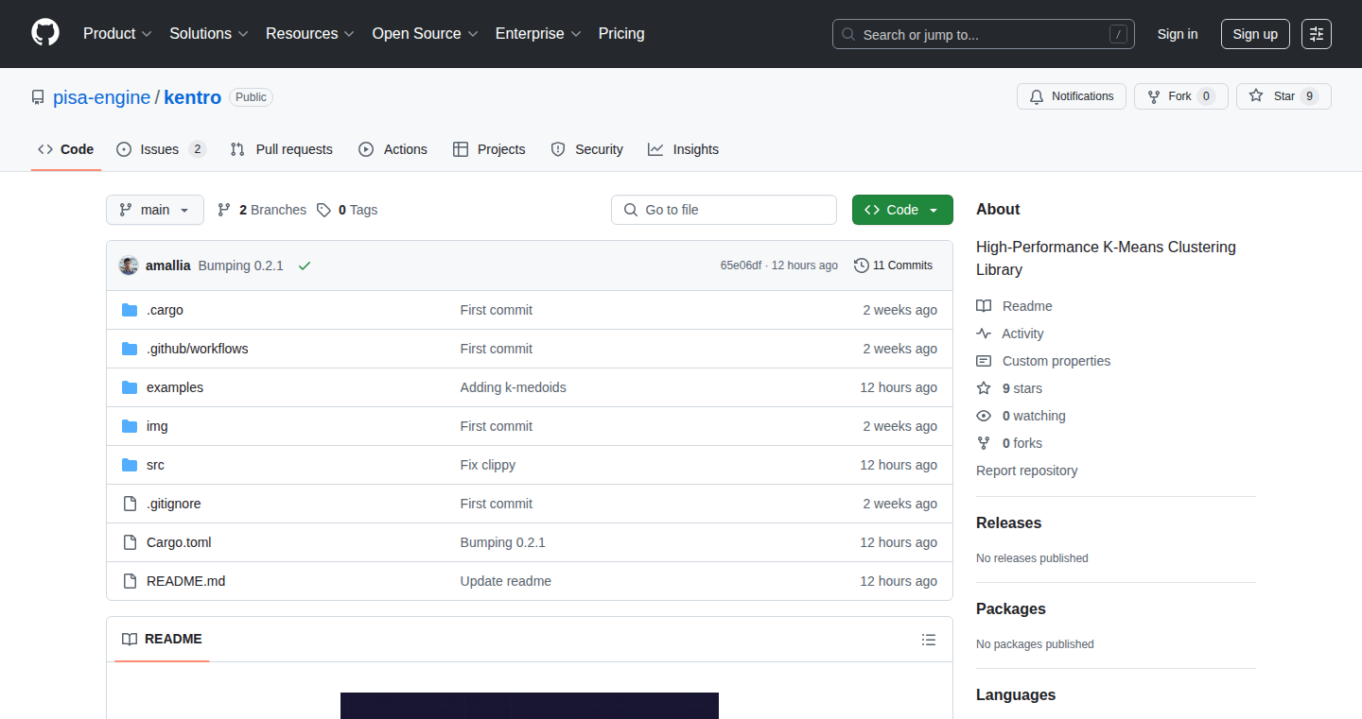Switch to the Issues tab
This screenshot has width=1362, height=719.
[161, 149]
